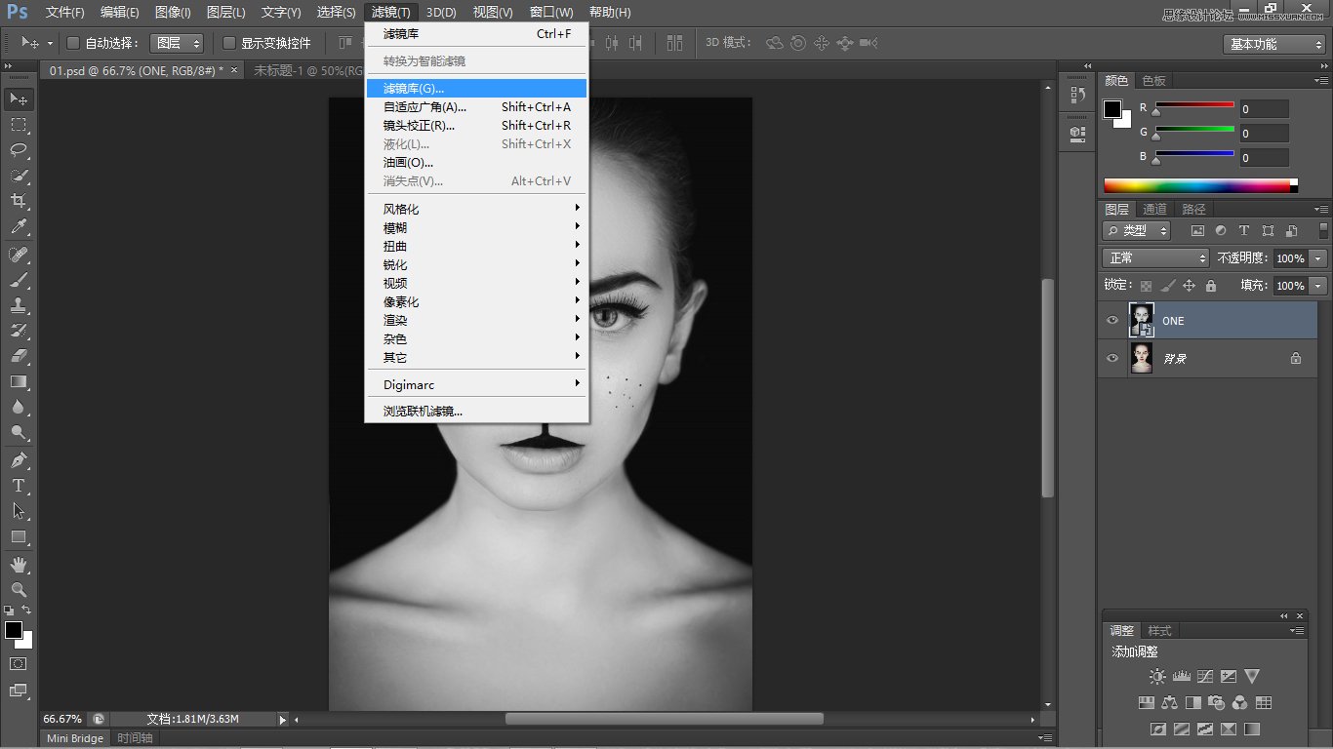This screenshot has width=1333, height=749.
Task: Select the Pen tool
Action: (19, 459)
